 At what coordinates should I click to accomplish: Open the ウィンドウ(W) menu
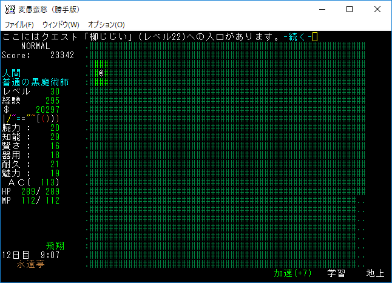[61, 25]
